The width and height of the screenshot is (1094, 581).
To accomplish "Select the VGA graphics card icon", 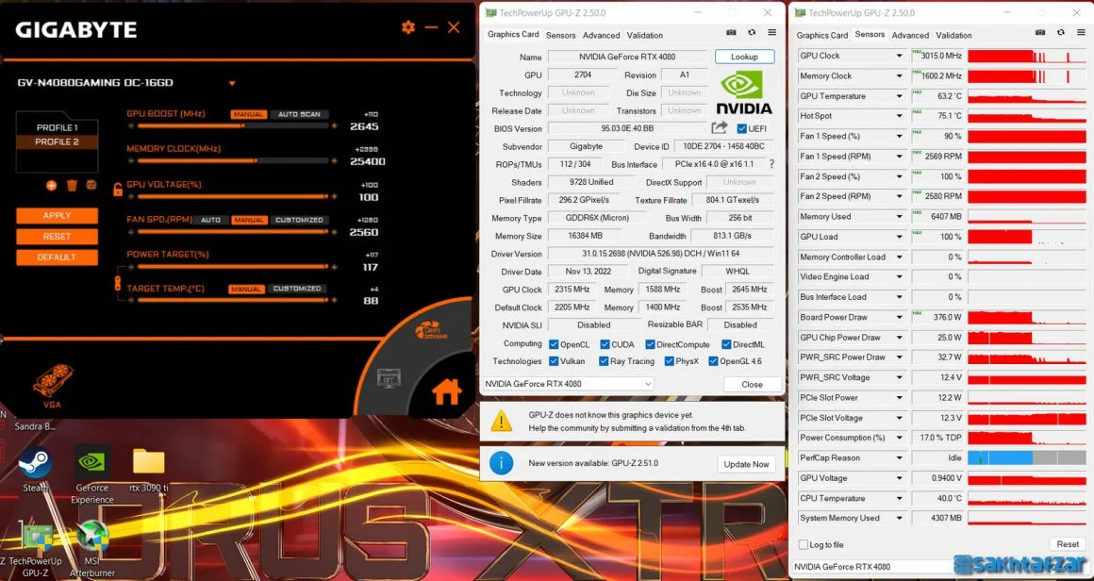I will tap(52, 385).
